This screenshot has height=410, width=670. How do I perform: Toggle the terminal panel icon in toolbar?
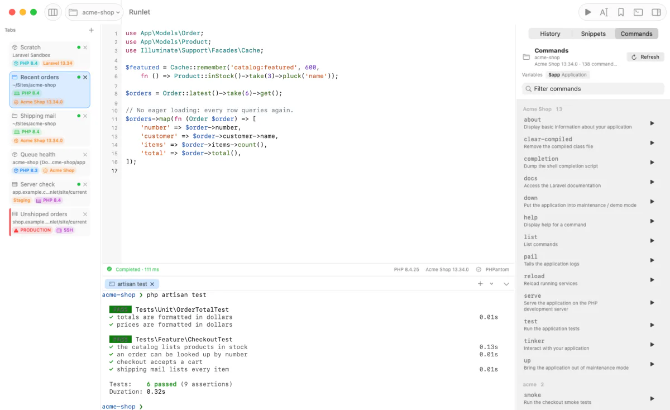(x=639, y=12)
